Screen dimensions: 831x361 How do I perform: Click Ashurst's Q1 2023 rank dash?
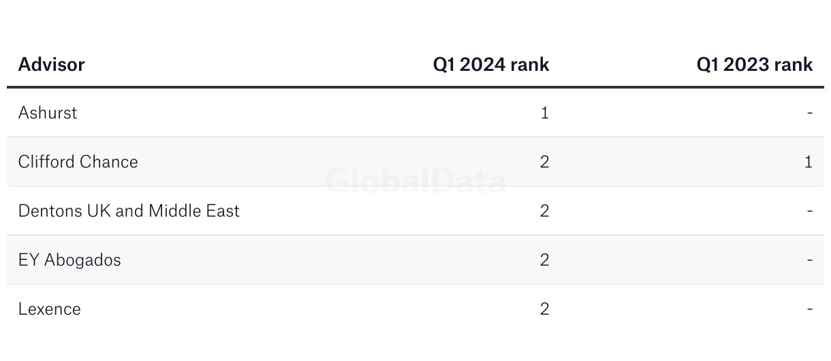[810, 113]
